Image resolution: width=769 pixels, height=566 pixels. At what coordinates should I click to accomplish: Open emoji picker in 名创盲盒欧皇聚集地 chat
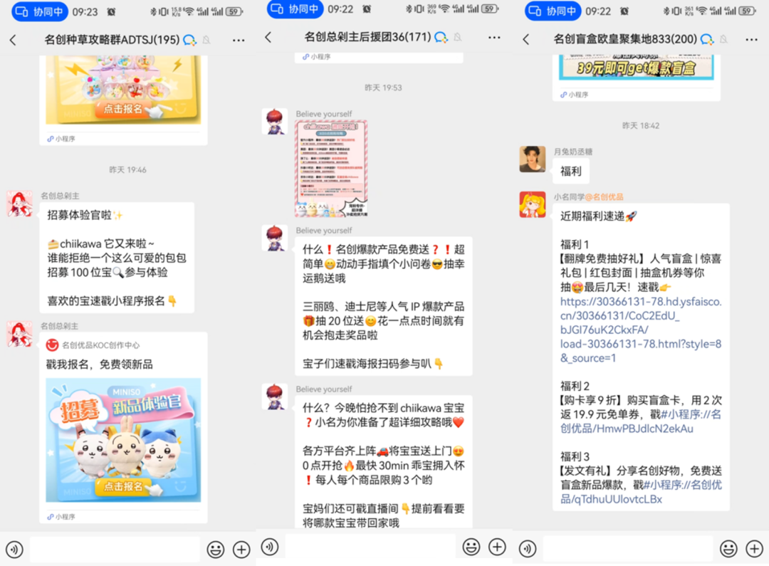click(728, 548)
